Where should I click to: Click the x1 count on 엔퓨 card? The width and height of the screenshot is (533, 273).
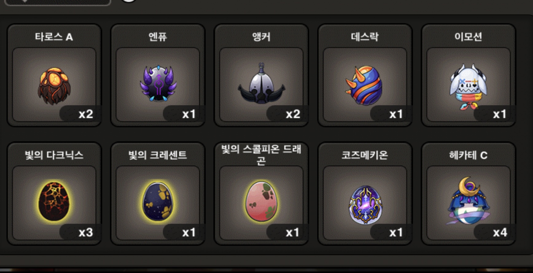tap(189, 114)
